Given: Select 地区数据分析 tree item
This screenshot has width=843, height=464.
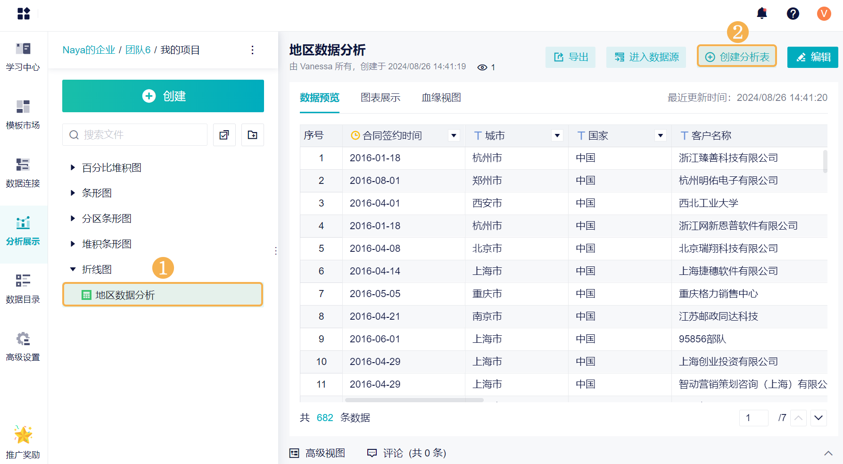Looking at the screenshot, I should (163, 295).
